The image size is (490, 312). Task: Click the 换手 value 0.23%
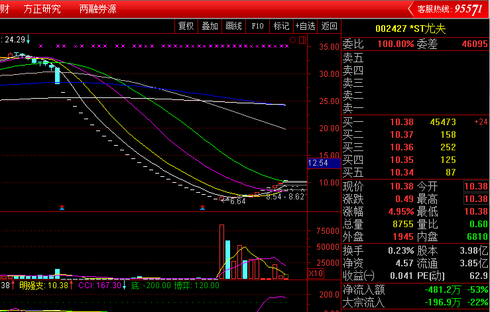401,250
